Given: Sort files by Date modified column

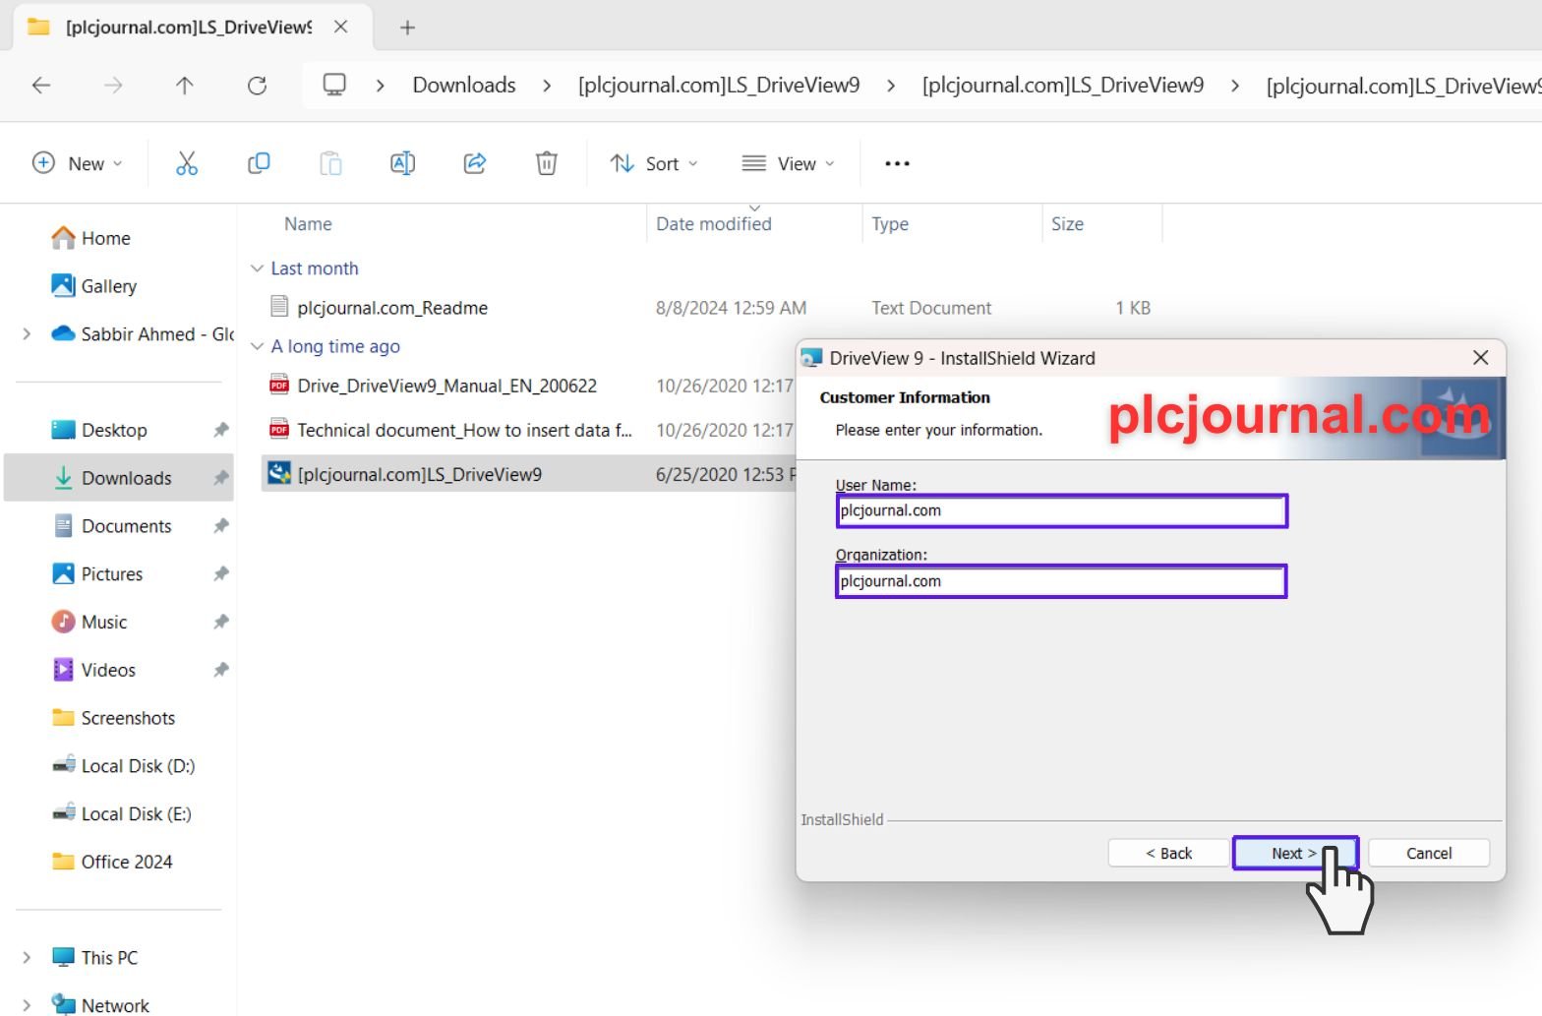Looking at the screenshot, I should pyautogui.click(x=714, y=224).
